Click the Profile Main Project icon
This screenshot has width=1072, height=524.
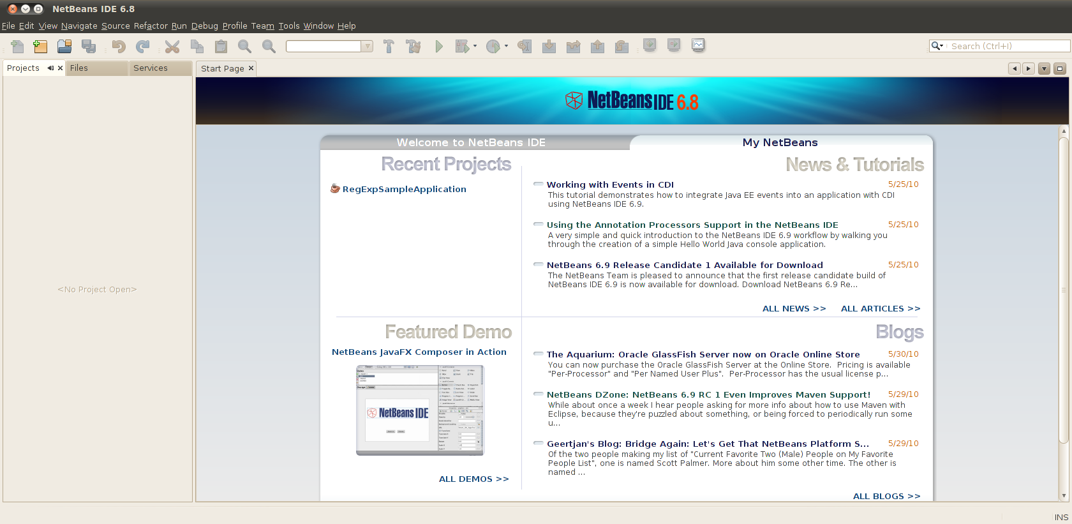point(493,47)
